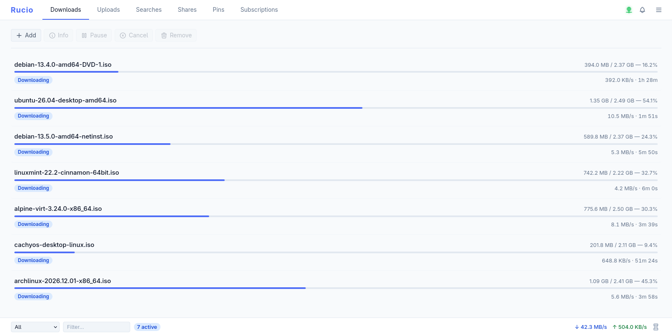The image size is (672, 336).
Task: Click the 648.8 KB/s · 51m 24s speed
Action: point(630,261)
